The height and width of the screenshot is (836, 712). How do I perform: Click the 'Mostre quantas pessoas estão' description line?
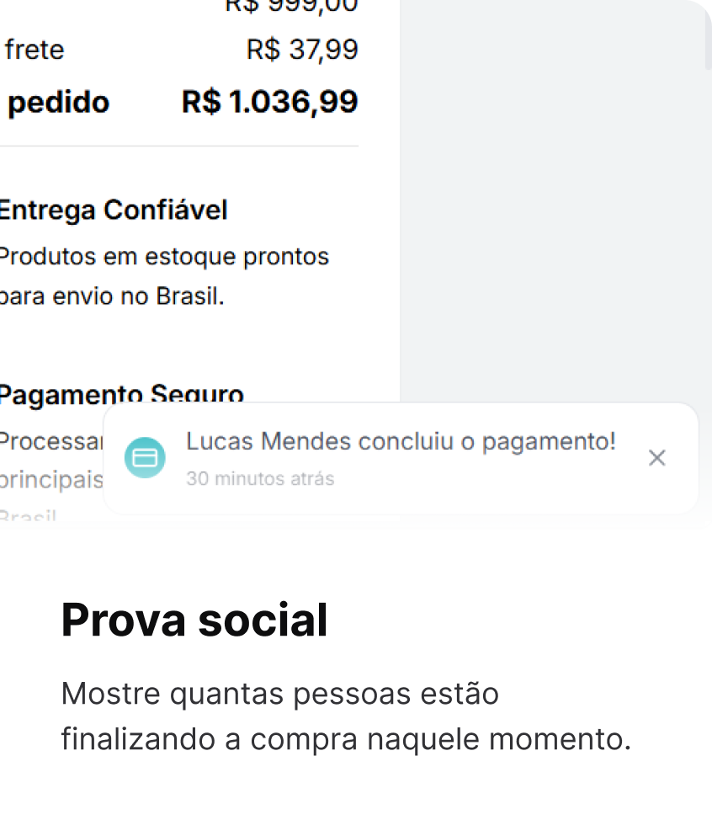point(280,695)
